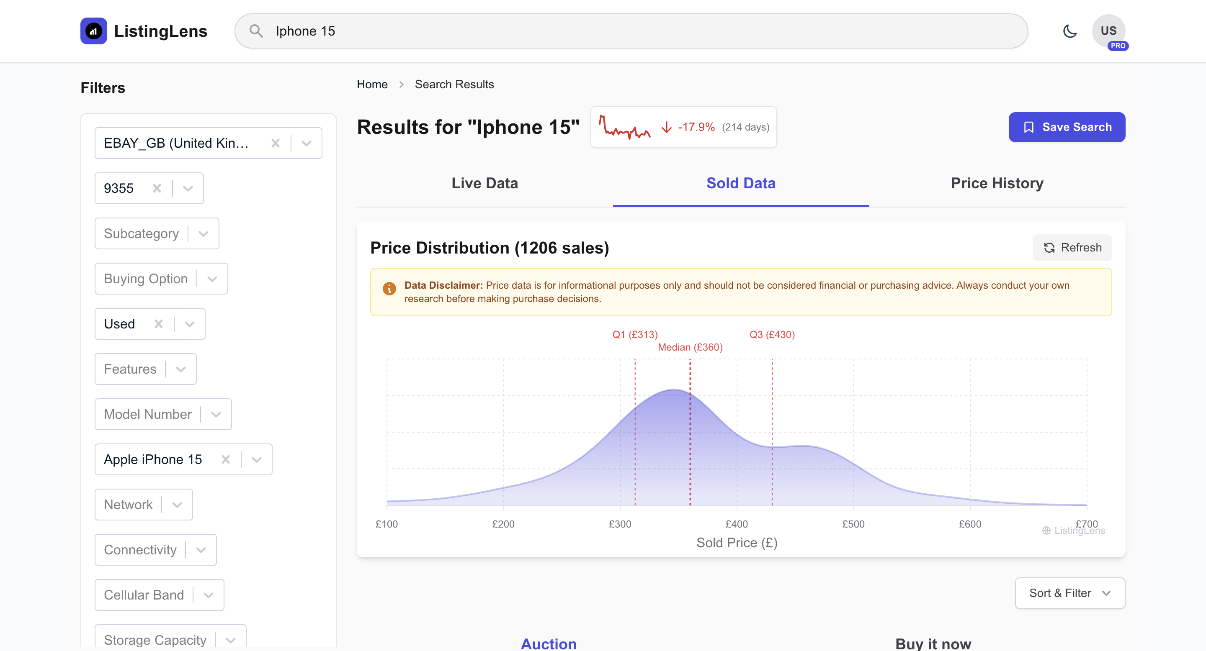Screen dimensions: 1206x651
Task: Open the Home breadcrumb link
Action: point(372,84)
